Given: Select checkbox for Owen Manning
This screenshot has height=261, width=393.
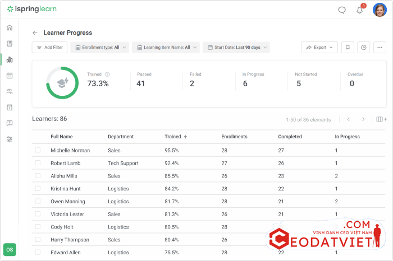Looking at the screenshot, I should tap(38, 201).
